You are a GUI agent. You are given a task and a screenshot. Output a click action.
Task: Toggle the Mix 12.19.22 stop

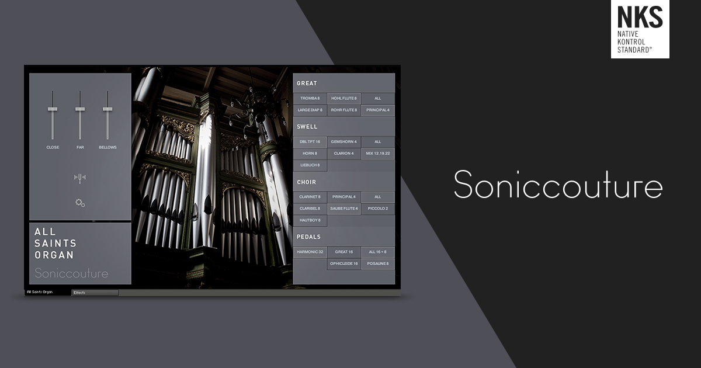coord(378,154)
